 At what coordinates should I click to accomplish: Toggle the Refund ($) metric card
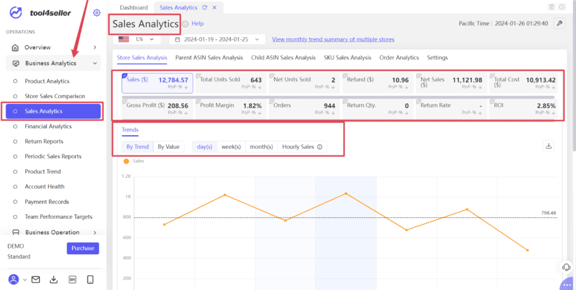coord(377,83)
